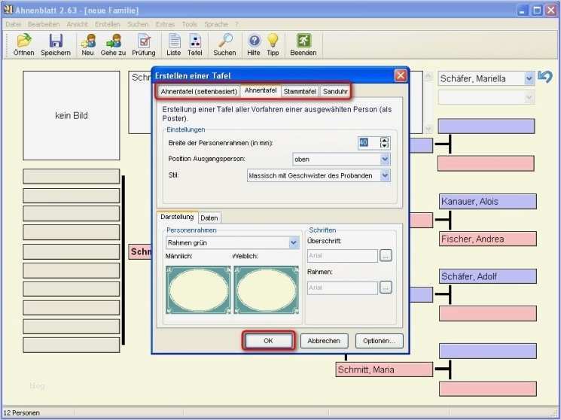
Task: Expand the Position Ausgangsperson dropdown
Action: [385, 160]
